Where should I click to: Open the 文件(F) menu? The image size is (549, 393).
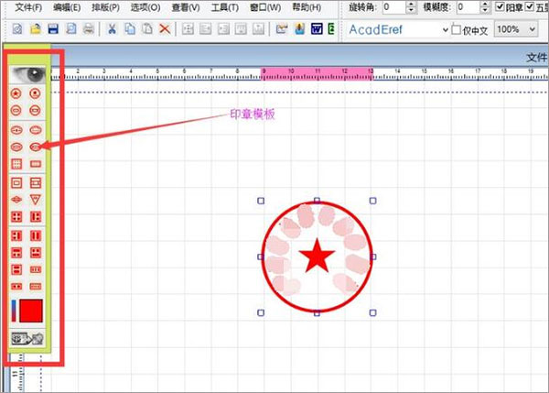tap(28, 7)
